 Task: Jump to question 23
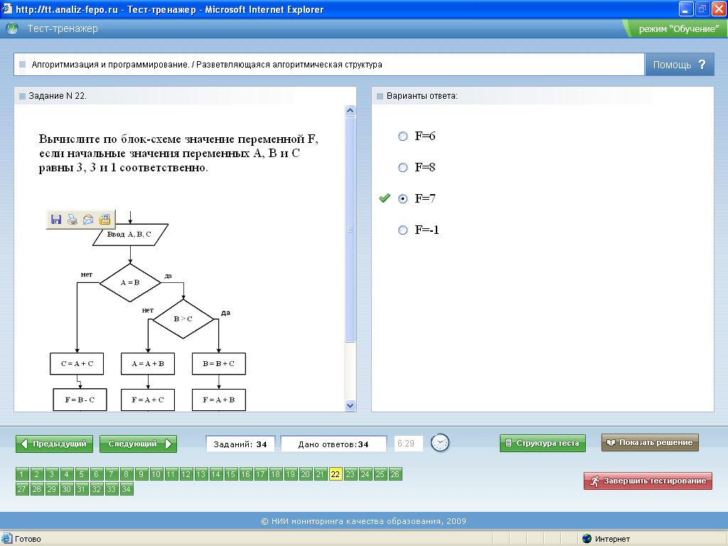point(350,474)
